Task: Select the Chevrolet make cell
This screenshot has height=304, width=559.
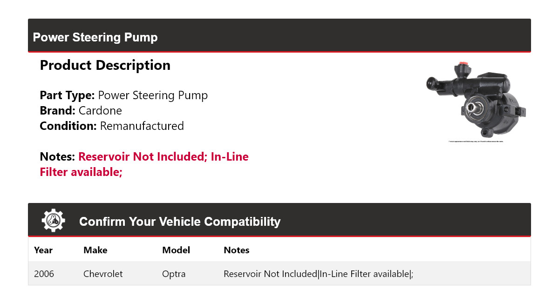Action: pyautogui.click(x=103, y=274)
